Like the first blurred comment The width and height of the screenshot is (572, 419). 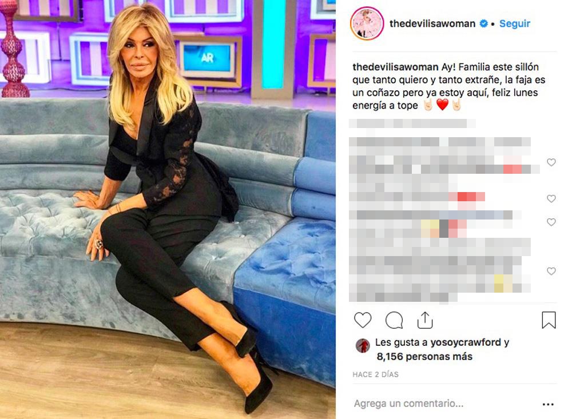[551, 162]
